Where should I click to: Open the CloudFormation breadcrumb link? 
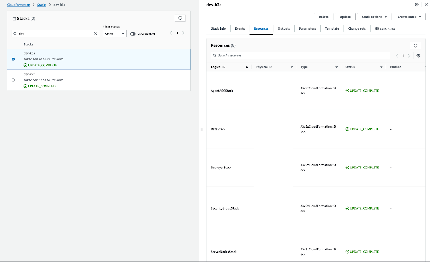pos(18,5)
